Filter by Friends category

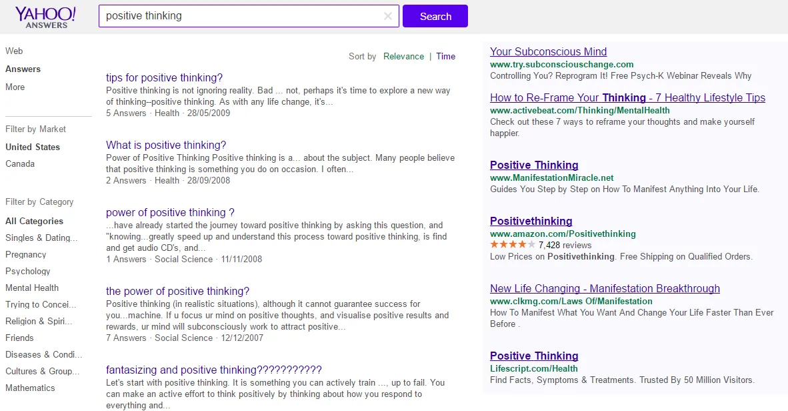tap(19, 338)
